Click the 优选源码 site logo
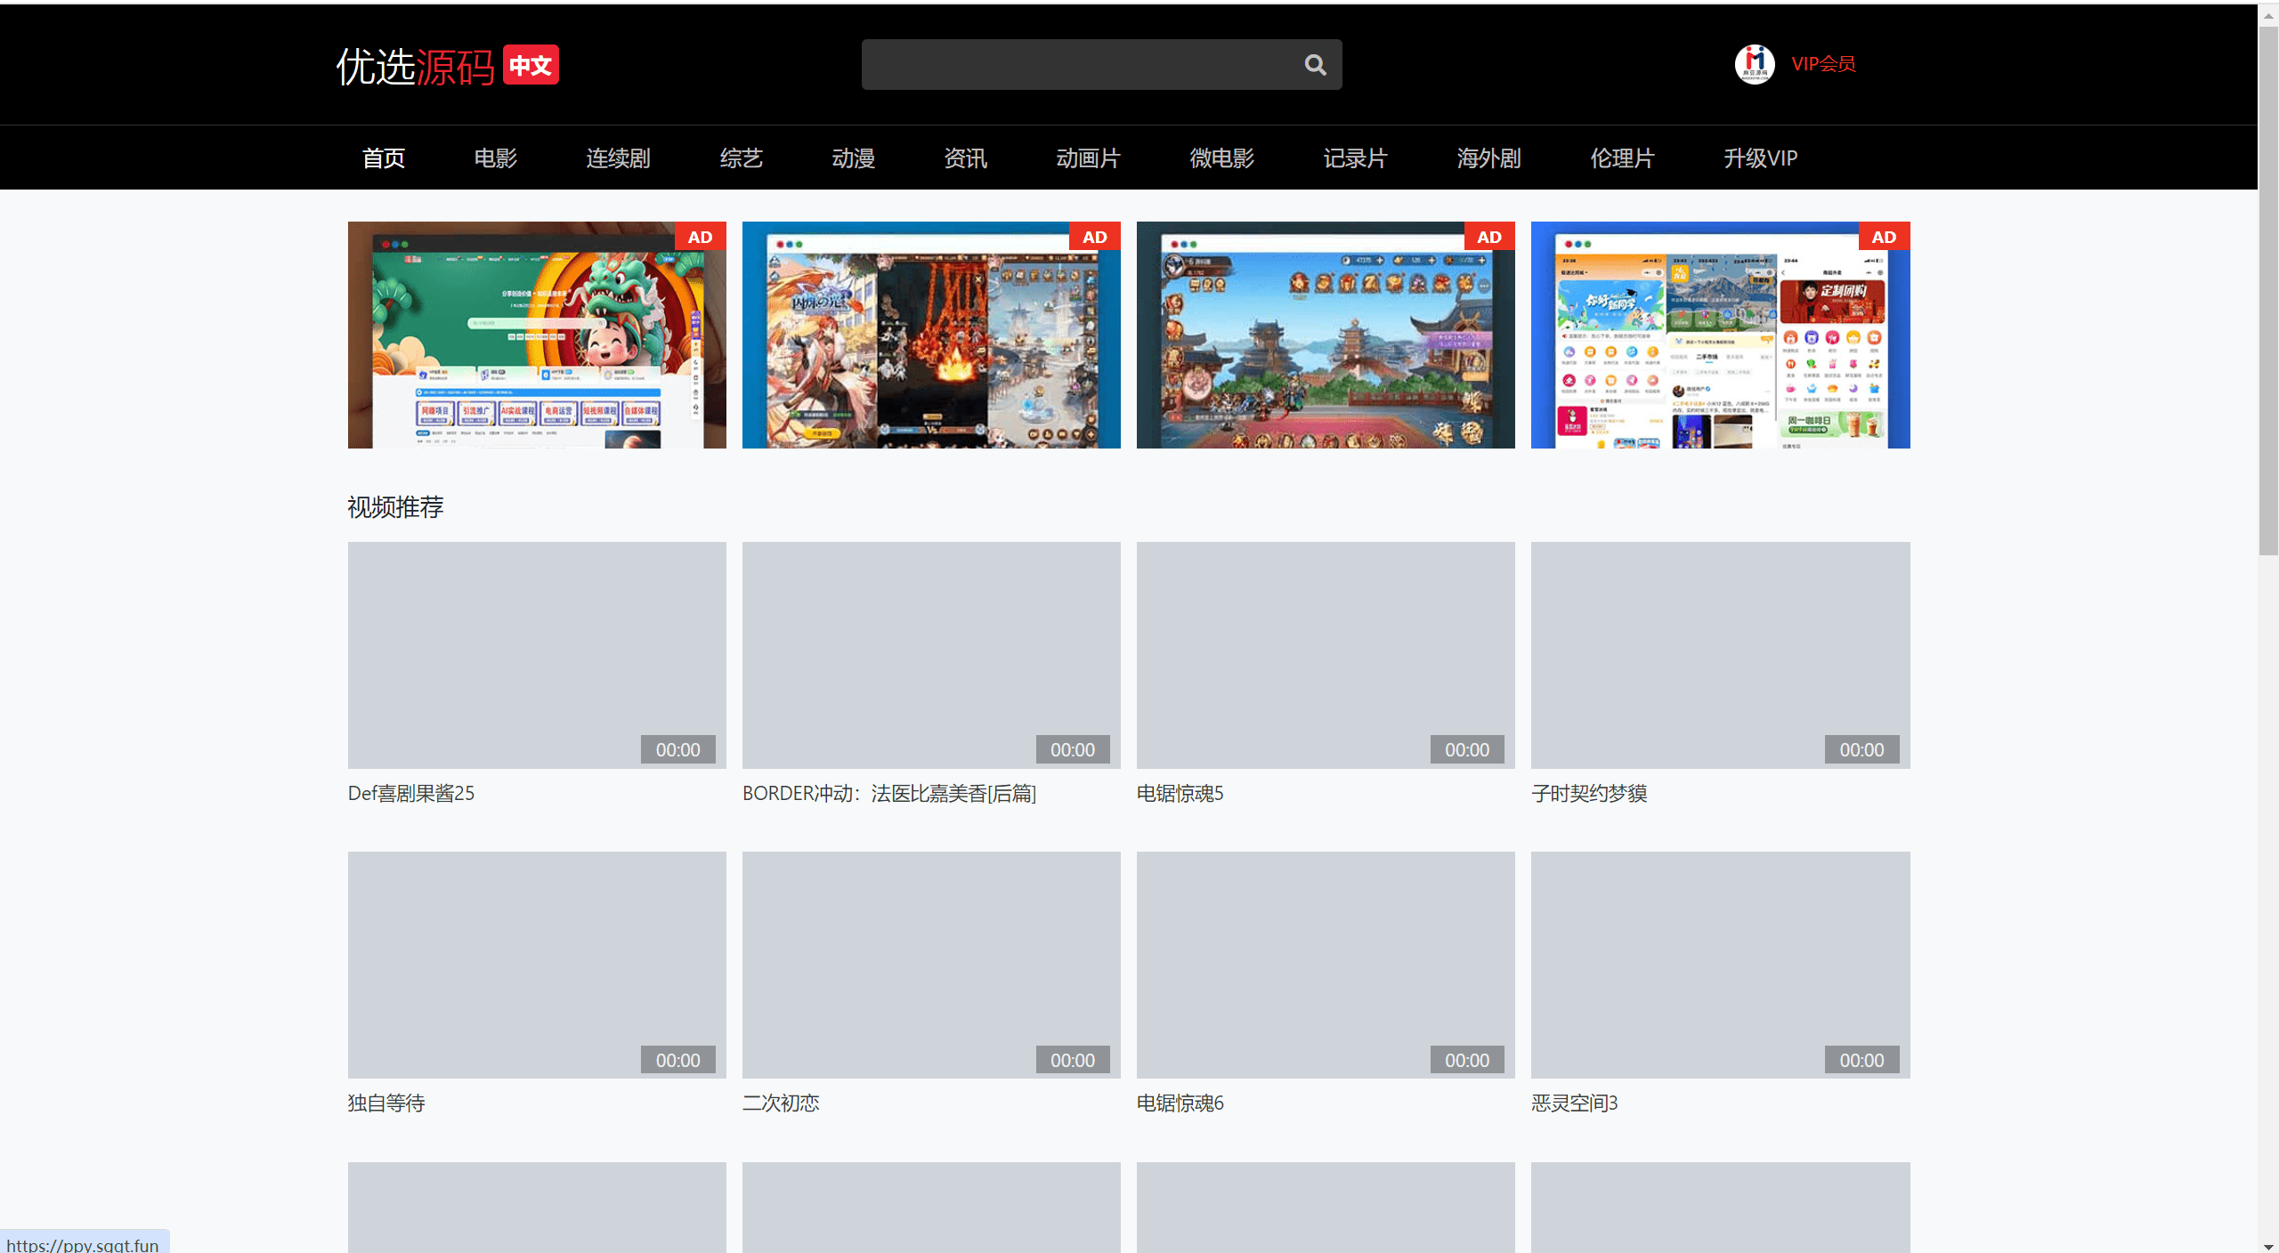Screen dimensions: 2279x1253 point(415,66)
